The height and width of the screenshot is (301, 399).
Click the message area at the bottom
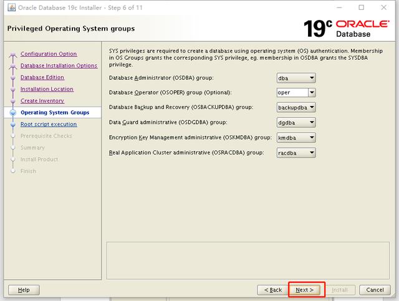pyautogui.click(x=248, y=260)
